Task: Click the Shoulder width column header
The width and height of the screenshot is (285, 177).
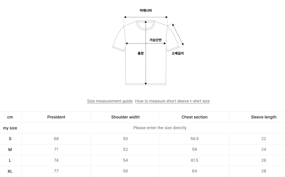Action: pyautogui.click(x=125, y=117)
